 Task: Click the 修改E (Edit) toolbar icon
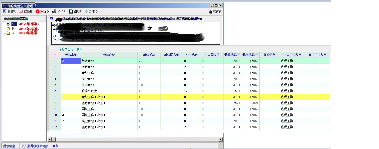21,12
